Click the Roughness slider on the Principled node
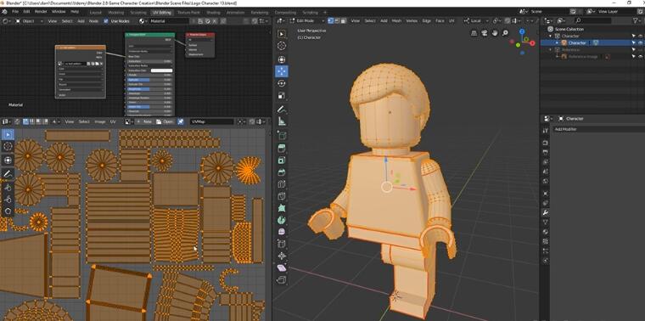This screenshot has width=645, height=321. [149, 88]
